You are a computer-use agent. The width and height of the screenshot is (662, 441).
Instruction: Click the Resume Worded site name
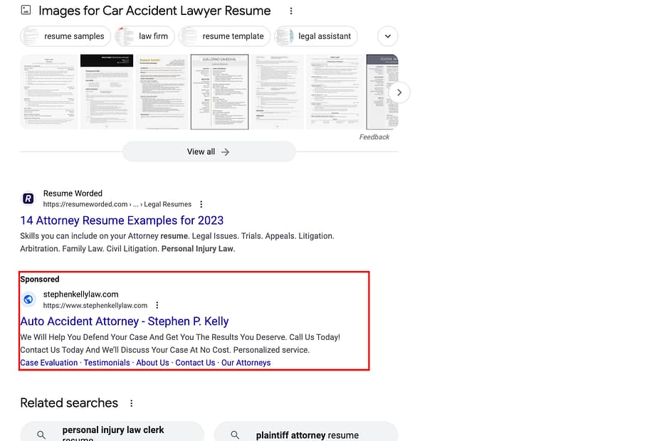click(73, 193)
